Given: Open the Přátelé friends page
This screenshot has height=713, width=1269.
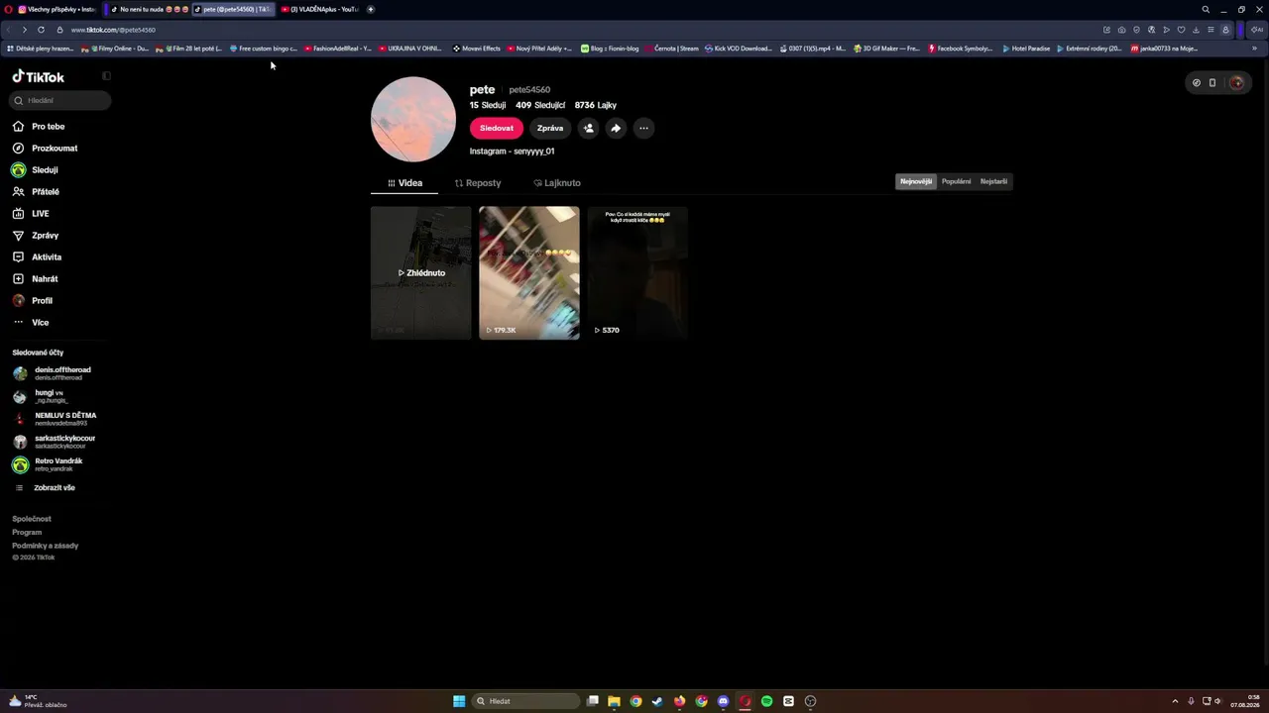Looking at the screenshot, I should (x=36, y=192).
